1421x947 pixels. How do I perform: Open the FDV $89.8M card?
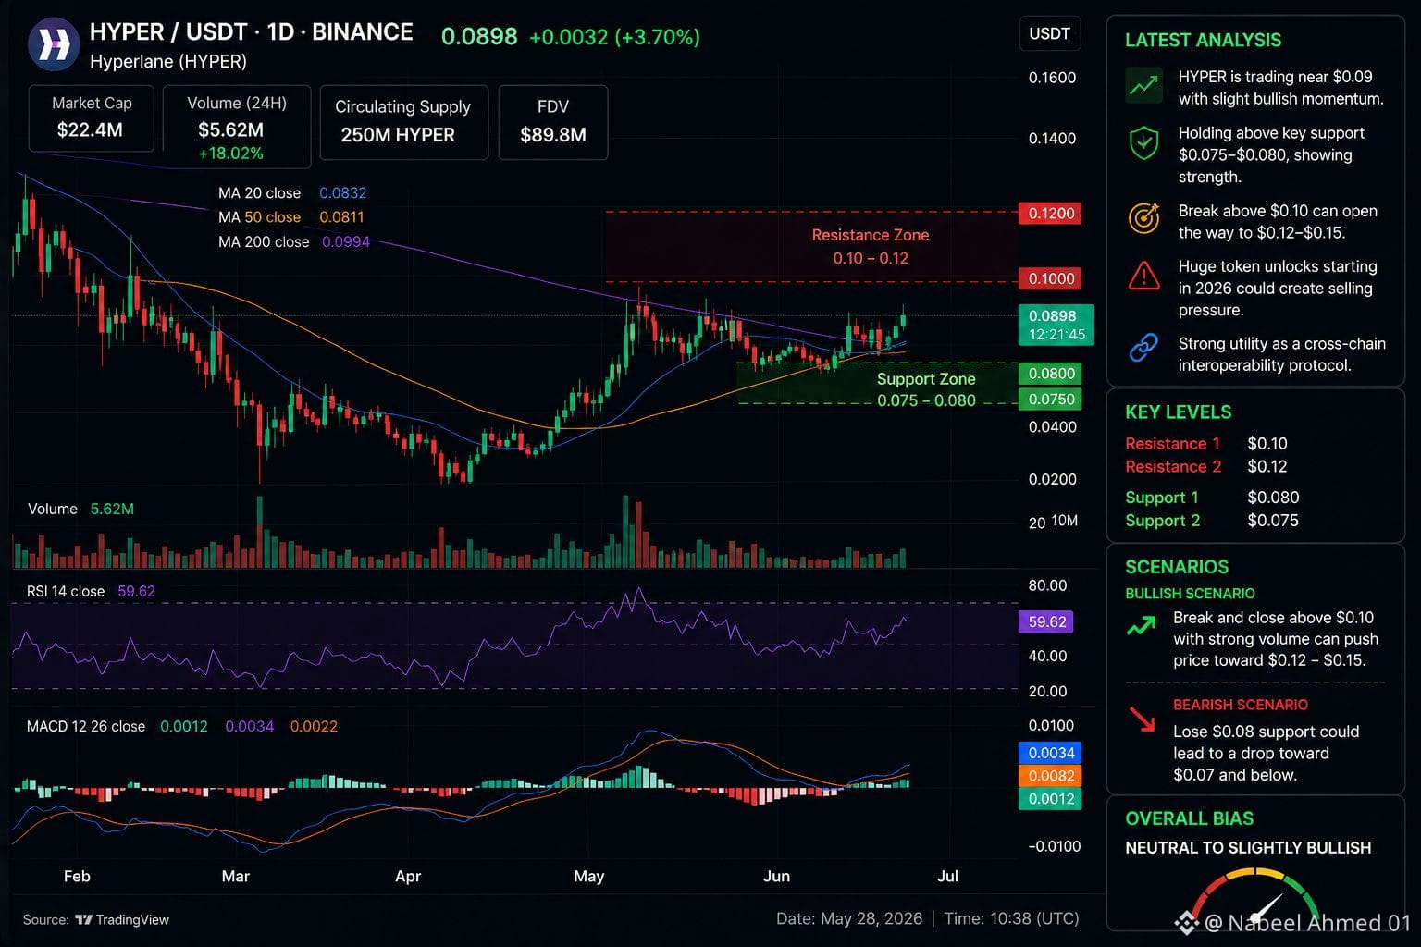553,122
